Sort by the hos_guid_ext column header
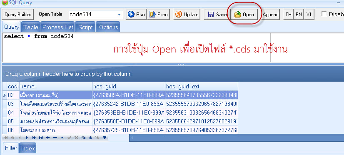Viewport: 344px width, 155px height. click(202, 86)
